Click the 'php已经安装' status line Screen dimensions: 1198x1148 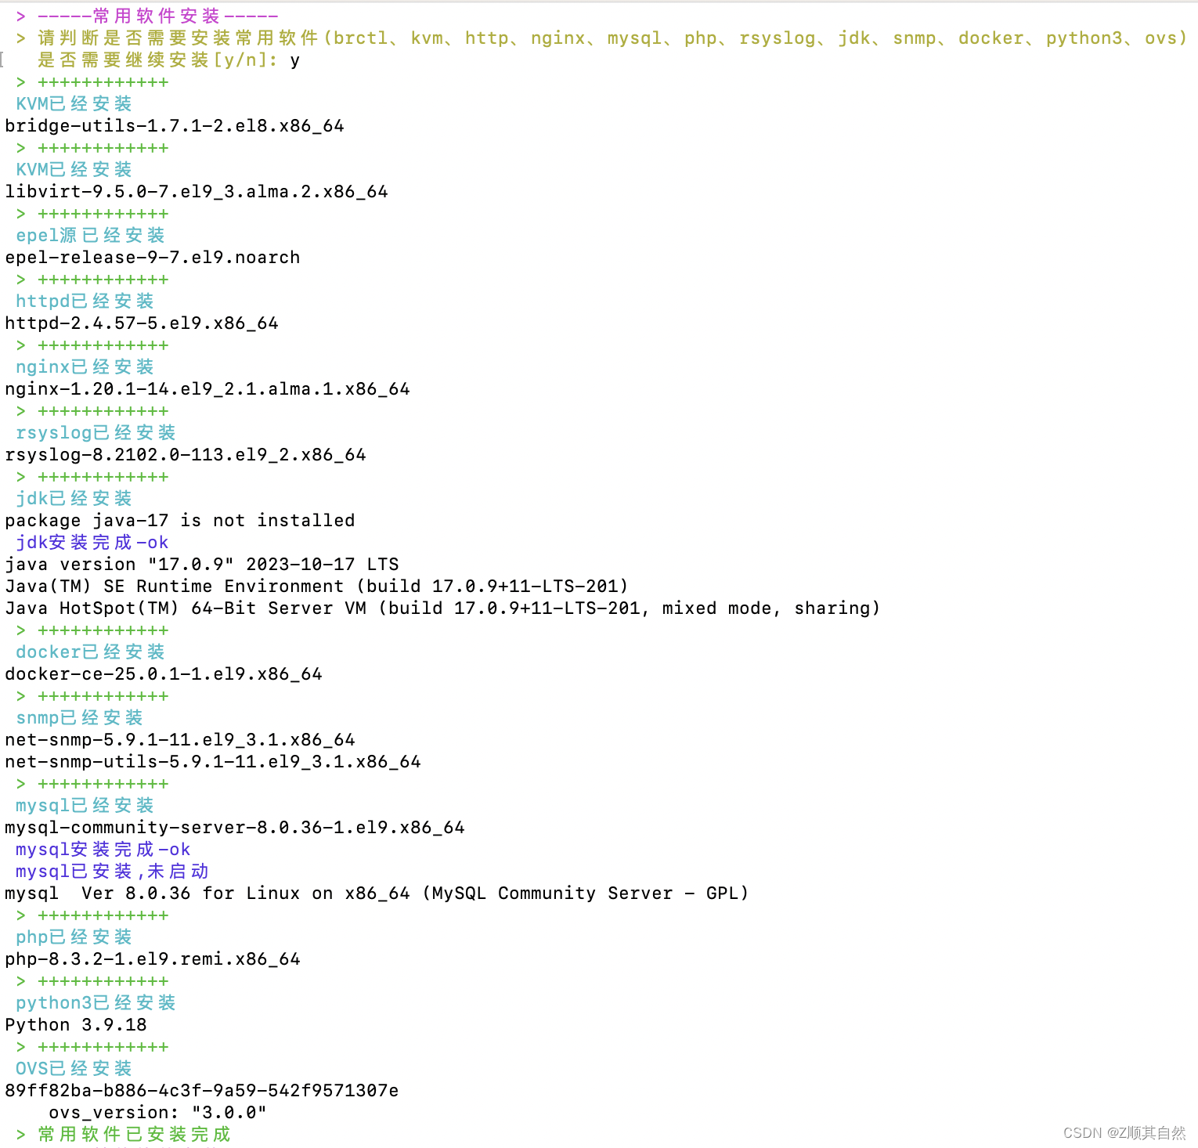74,937
